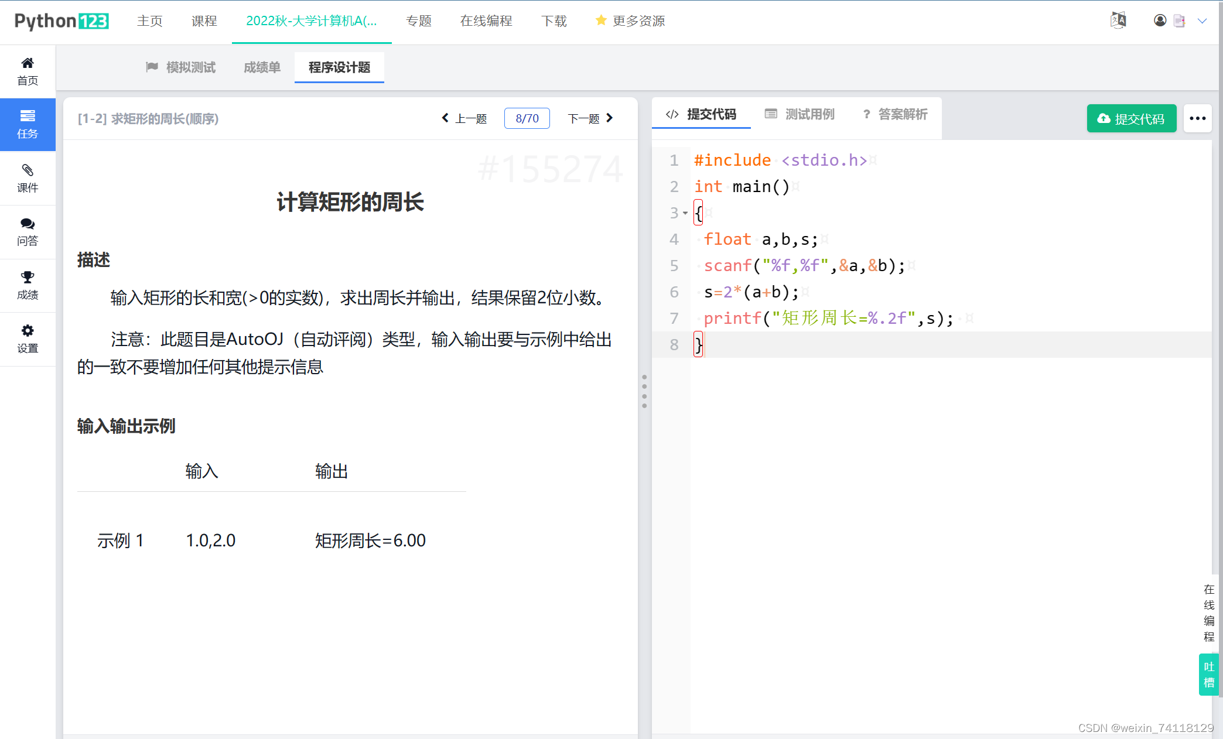1223x739 pixels.
Task: Click the panel splitter dots handle
Action: tap(644, 391)
